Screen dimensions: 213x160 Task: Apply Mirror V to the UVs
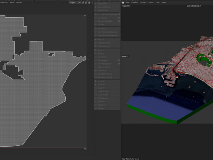pos(107,53)
